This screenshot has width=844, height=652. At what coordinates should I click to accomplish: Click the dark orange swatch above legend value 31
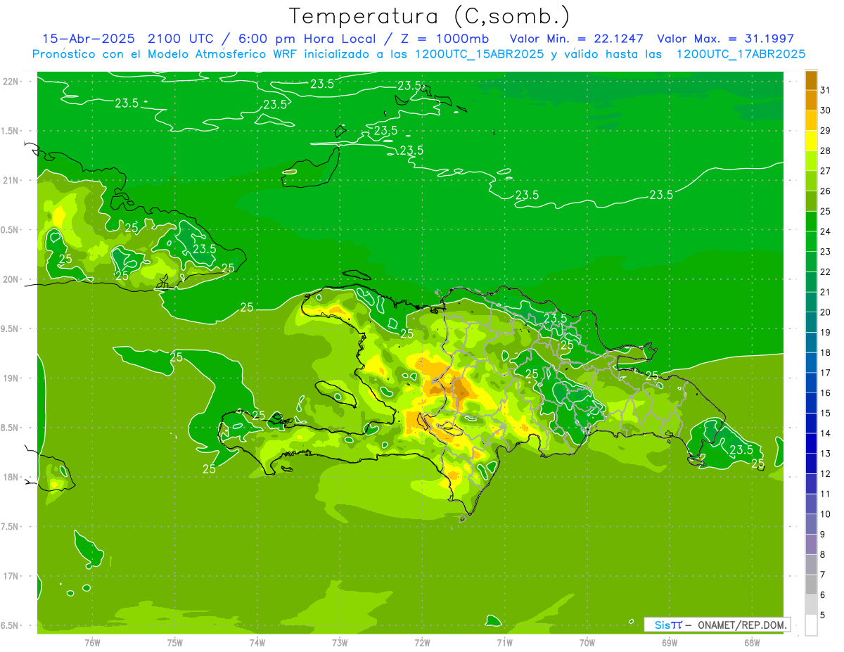point(811,80)
